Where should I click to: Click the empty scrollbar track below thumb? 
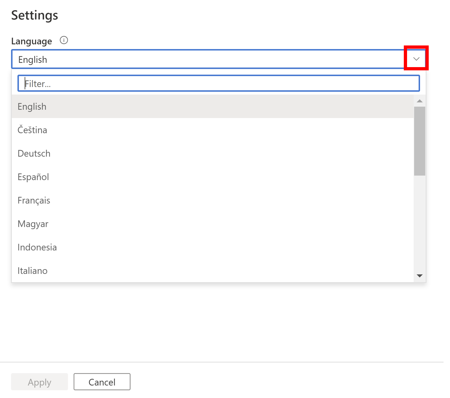point(420,223)
